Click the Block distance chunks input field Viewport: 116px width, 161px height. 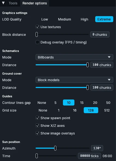(100, 34)
